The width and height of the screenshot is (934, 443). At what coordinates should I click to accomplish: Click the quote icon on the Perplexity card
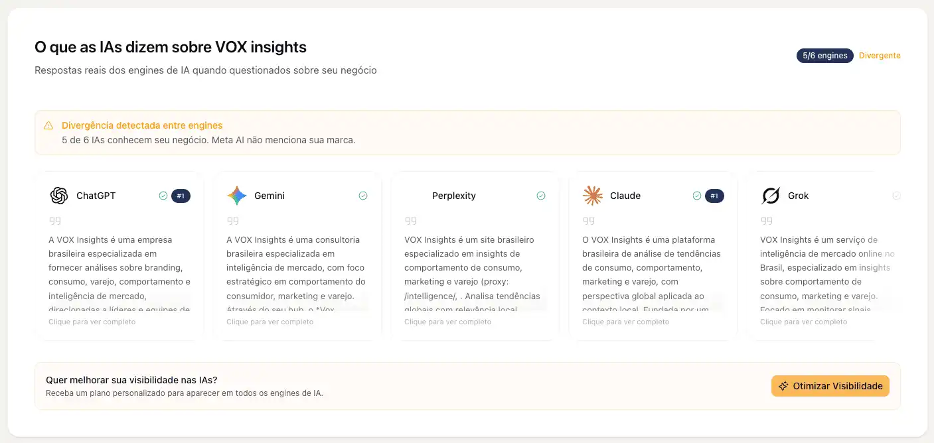coord(410,220)
